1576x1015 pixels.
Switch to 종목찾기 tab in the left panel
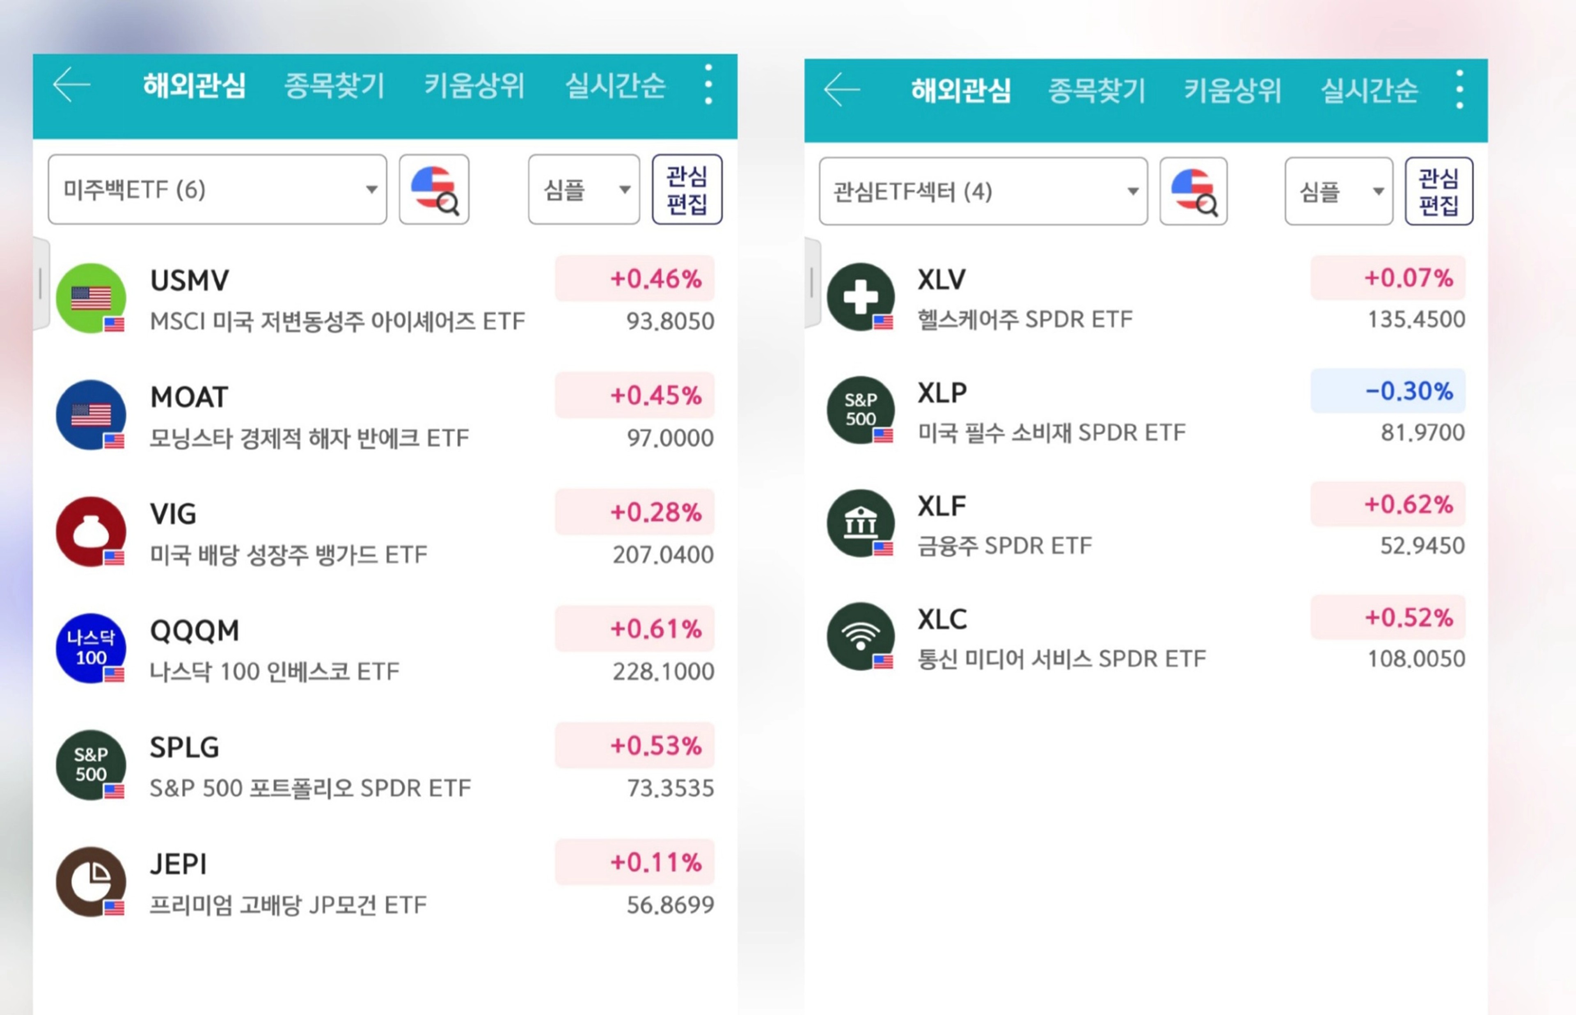[334, 86]
